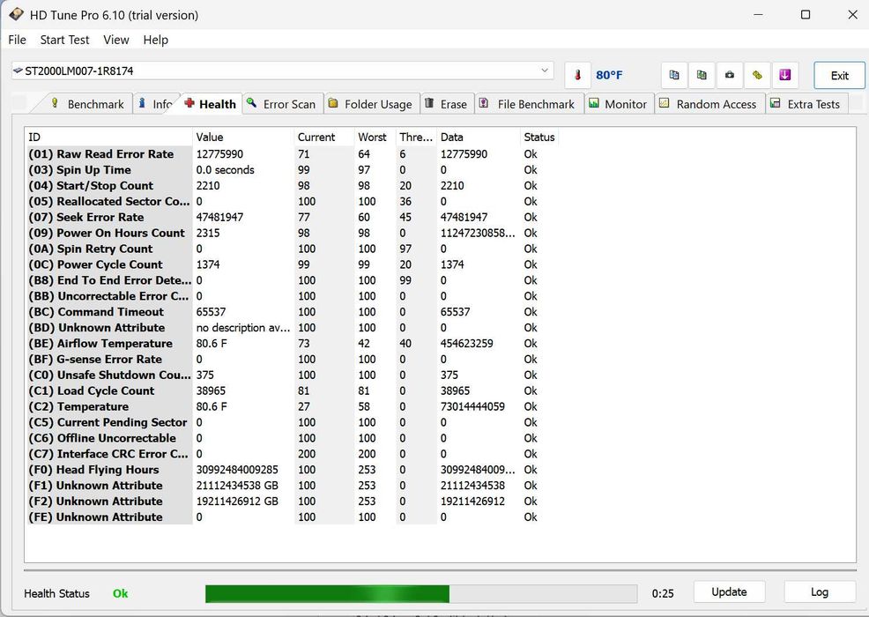This screenshot has width=869, height=617.
Task: Switch to the Random Access tab
Action: point(709,104)
